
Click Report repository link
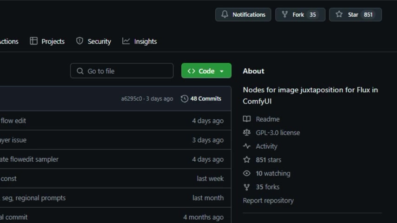(268, 201)
